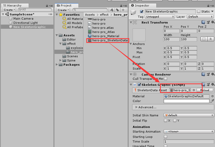Click the GameObject name field
Screen dimensions: 215x147
(x=170, y=12)
